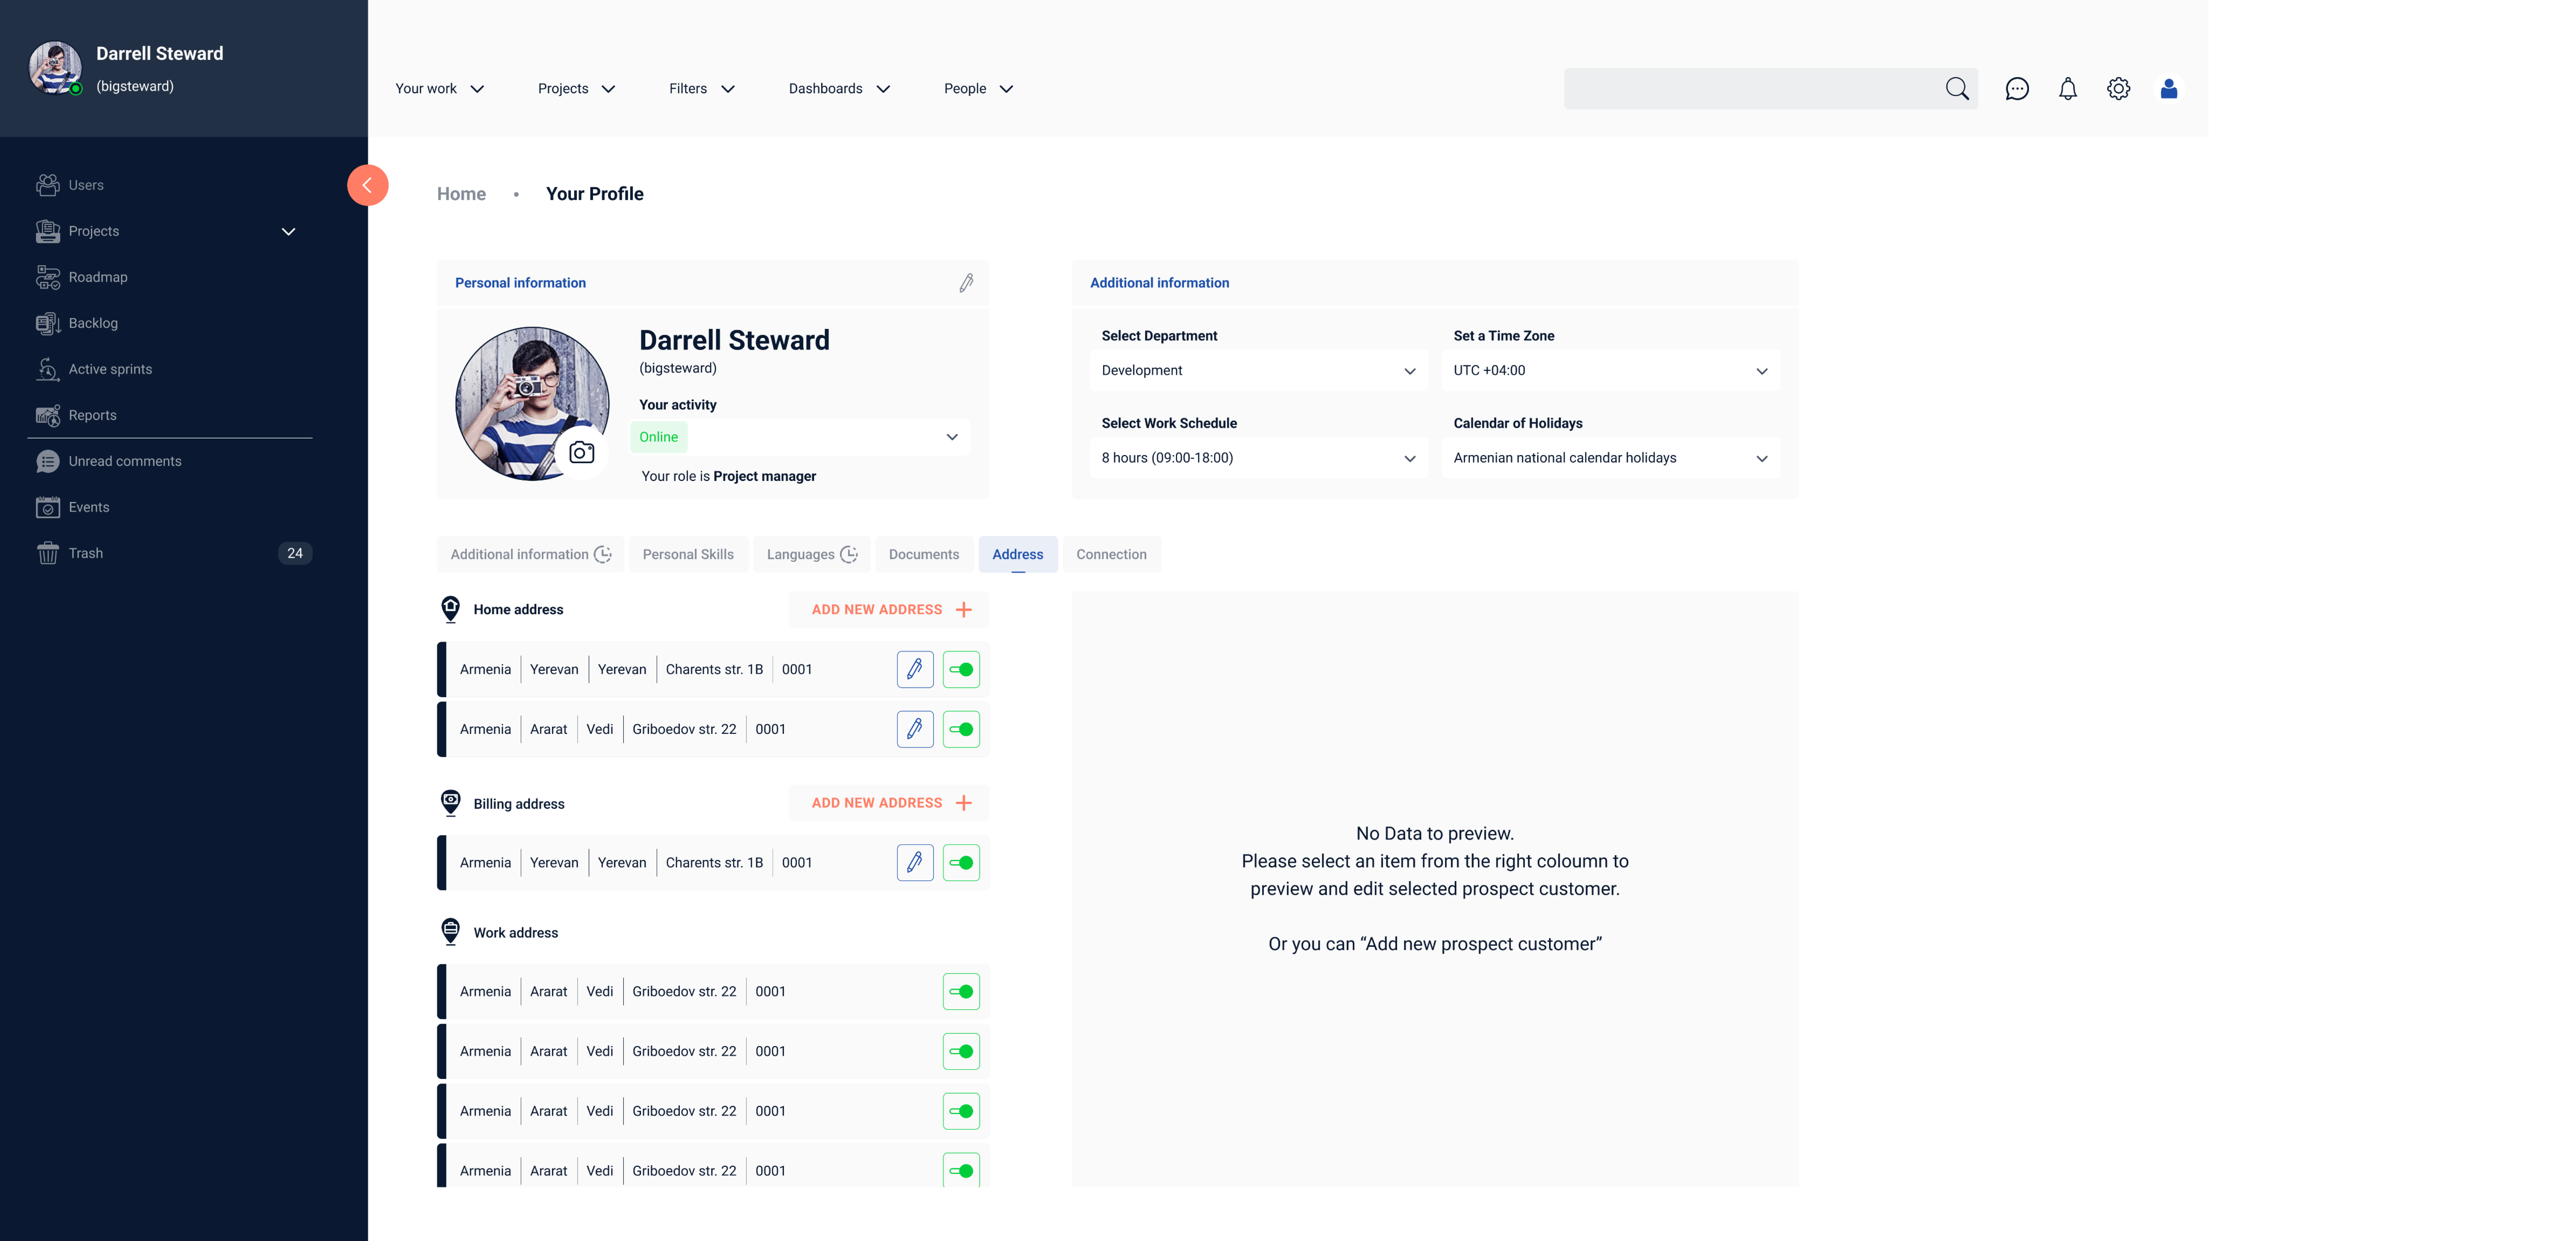
Task: Toggle second work address switch
Action: [961, 1051]
